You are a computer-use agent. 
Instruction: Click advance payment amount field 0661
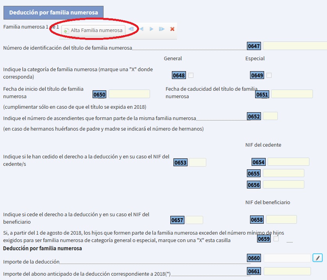click(287, 271)
